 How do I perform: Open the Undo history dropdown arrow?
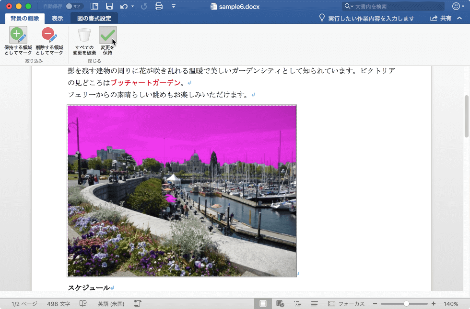pos(133,7)
